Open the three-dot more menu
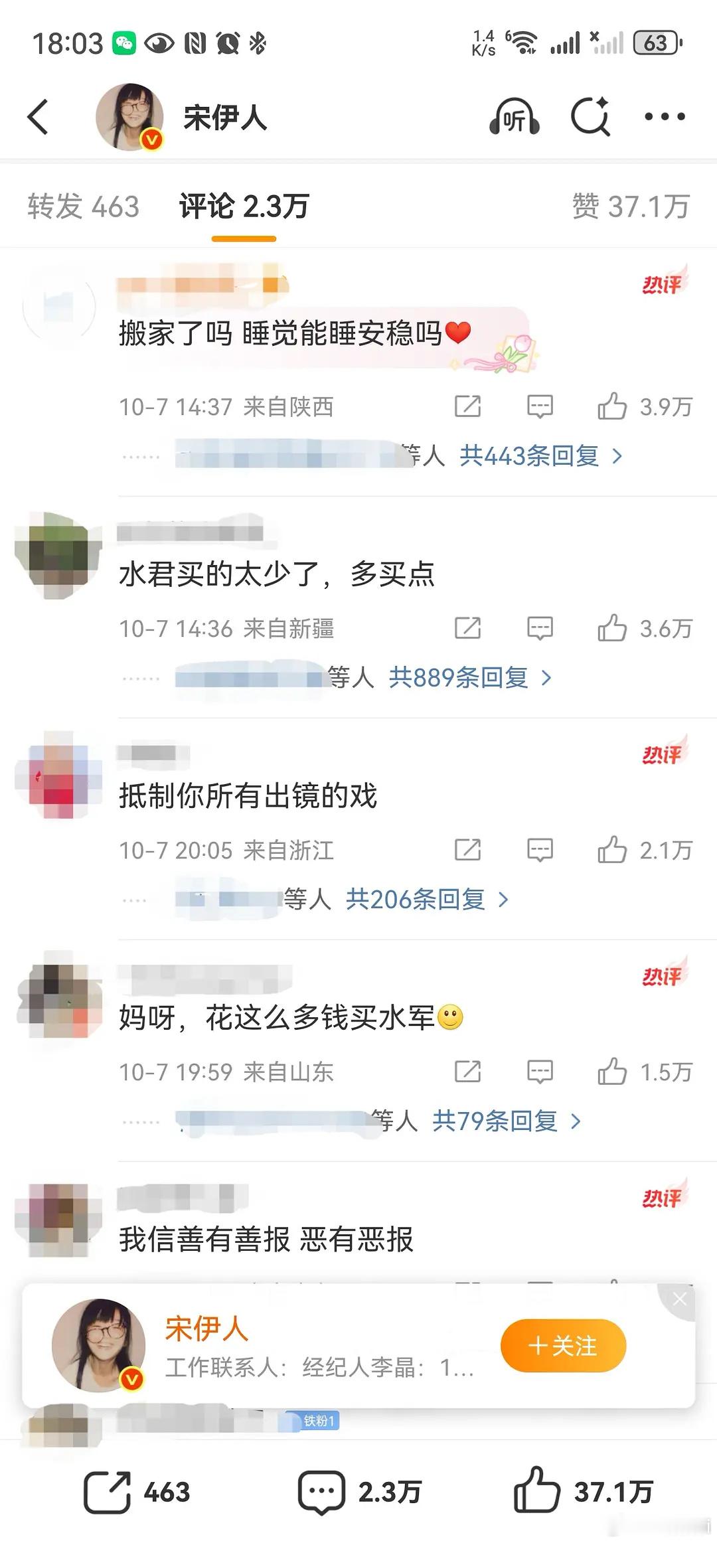 pyautogui.click(x=665, y=117)
